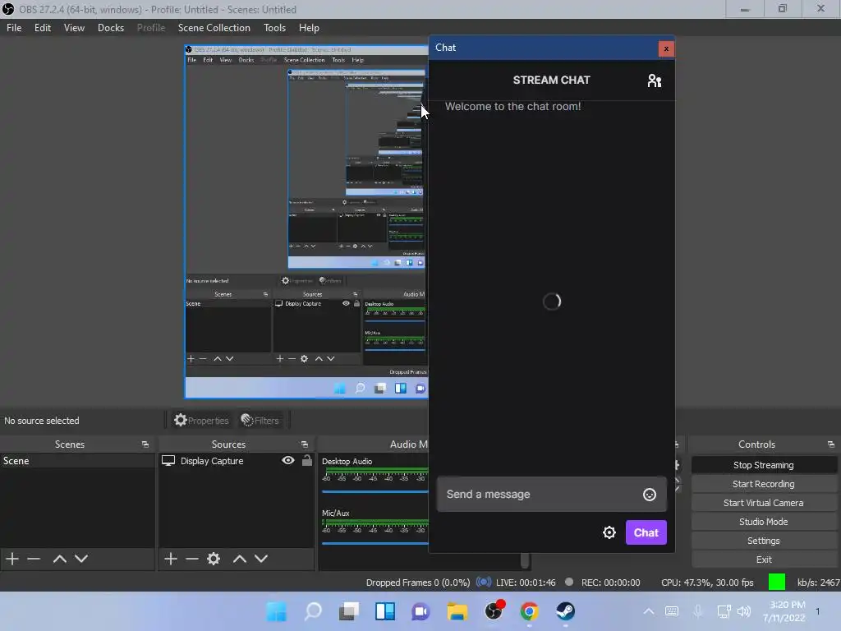Open Steam on taskbar
This screenshot has height=631, width=841.
(565, 611)
